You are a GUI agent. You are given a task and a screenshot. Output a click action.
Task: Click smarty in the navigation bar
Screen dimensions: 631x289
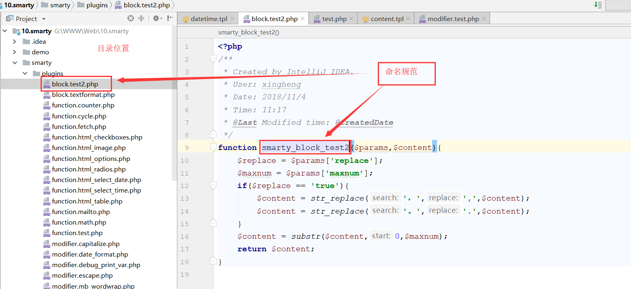click(x=56, y=5)
